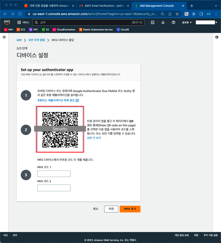Open the compatible applications list link
The image size is (221, 243).
(58, 100)
